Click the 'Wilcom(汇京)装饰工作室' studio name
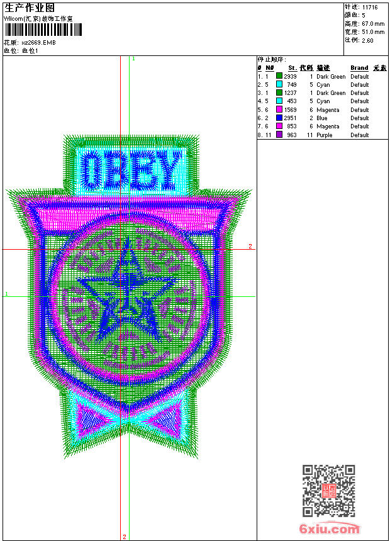 click(x=38, y=19)
